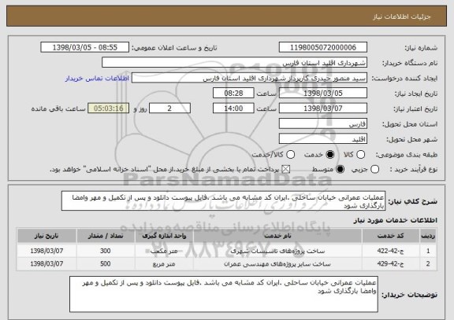Open the اطلاعات تماس خریدار link

(97, 79)
